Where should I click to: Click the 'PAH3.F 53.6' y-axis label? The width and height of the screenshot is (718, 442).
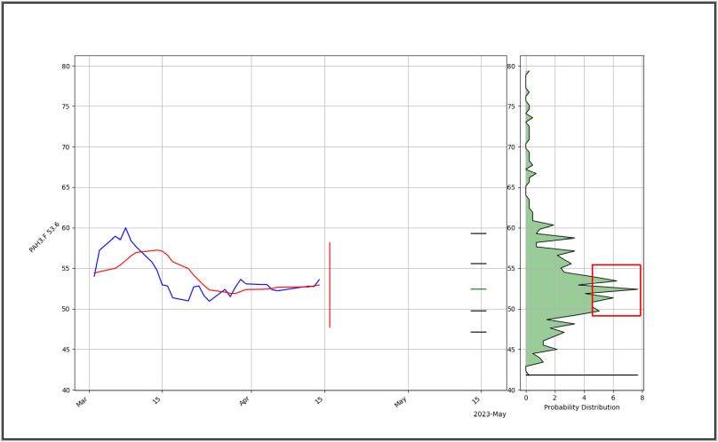coord(44,238)
